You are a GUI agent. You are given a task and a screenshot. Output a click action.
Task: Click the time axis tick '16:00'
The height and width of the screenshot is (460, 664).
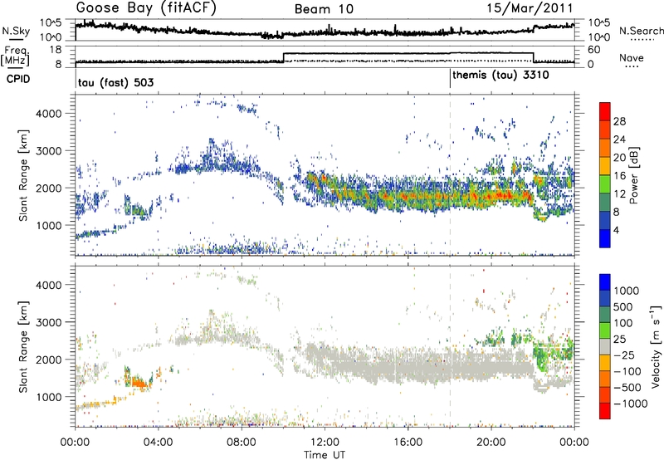pyautogui.click(x=408, y=443)
